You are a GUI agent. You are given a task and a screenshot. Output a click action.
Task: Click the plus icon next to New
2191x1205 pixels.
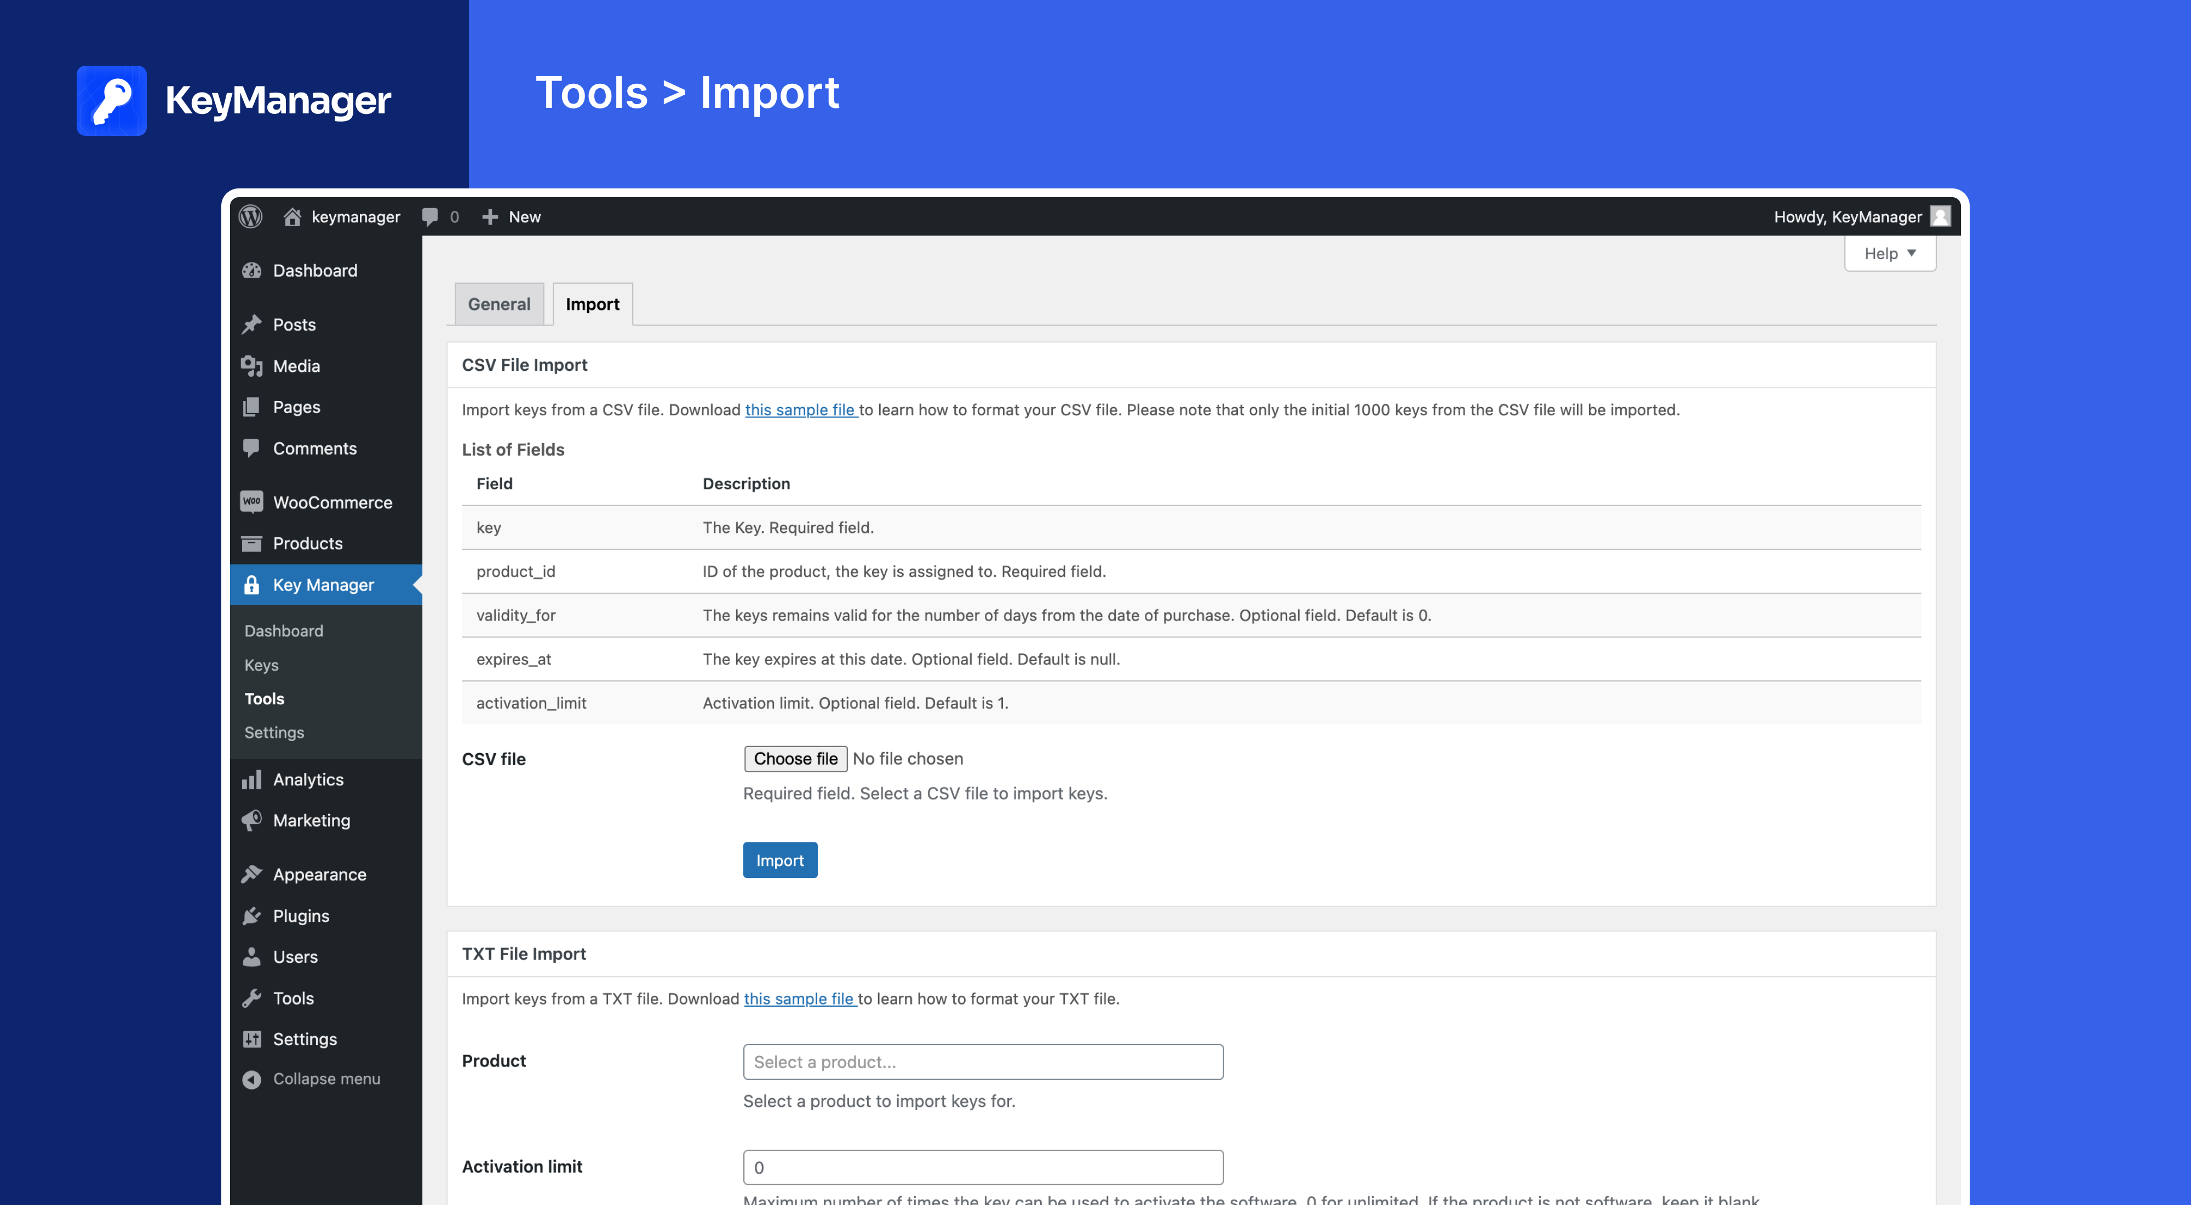point(490,217)
